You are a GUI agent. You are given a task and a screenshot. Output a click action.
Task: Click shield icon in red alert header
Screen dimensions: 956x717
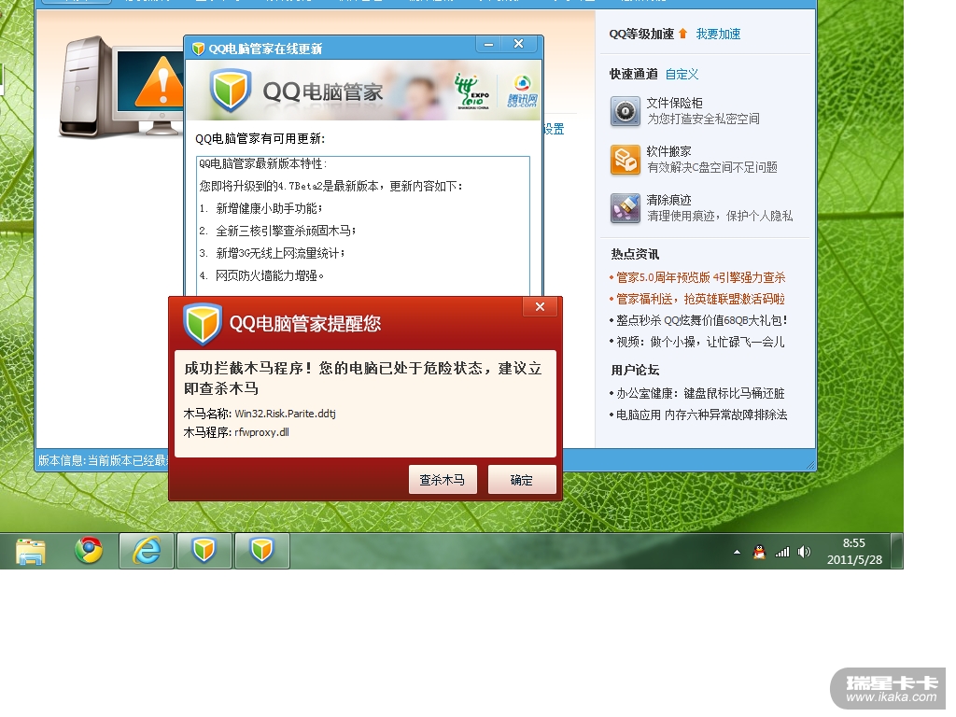click(203, 322)
